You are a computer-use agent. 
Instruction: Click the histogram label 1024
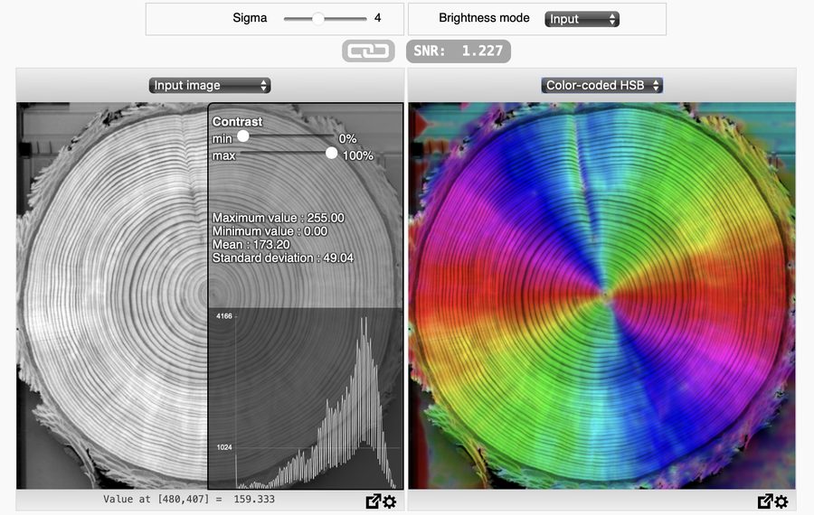224,447
